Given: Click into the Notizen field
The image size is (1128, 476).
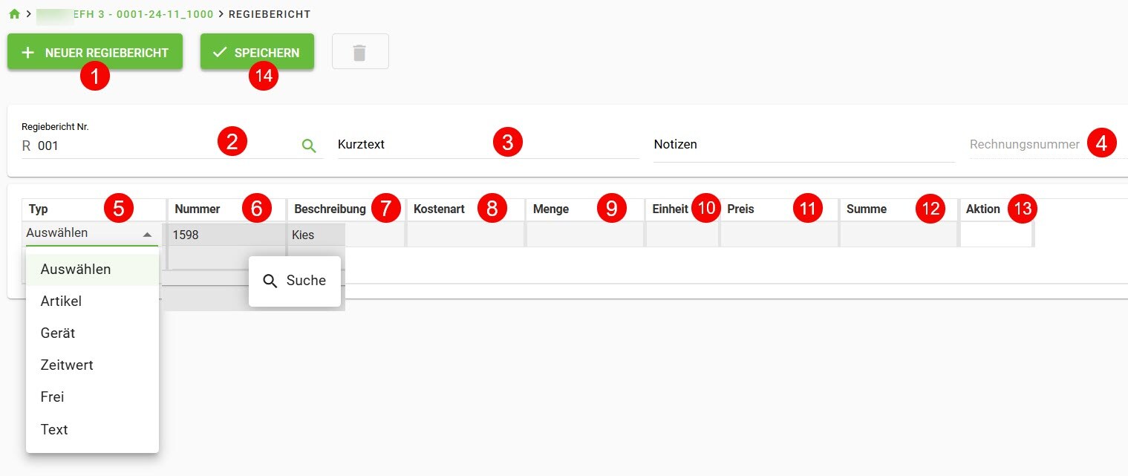Looking at the screenshot, I should (802, 145).
